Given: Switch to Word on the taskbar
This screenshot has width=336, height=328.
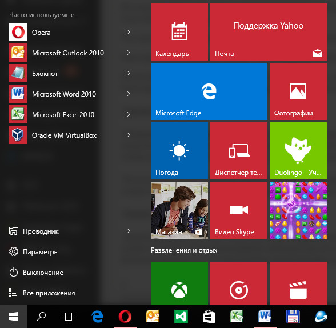Looking at the screenshot, I should [265, 317].
